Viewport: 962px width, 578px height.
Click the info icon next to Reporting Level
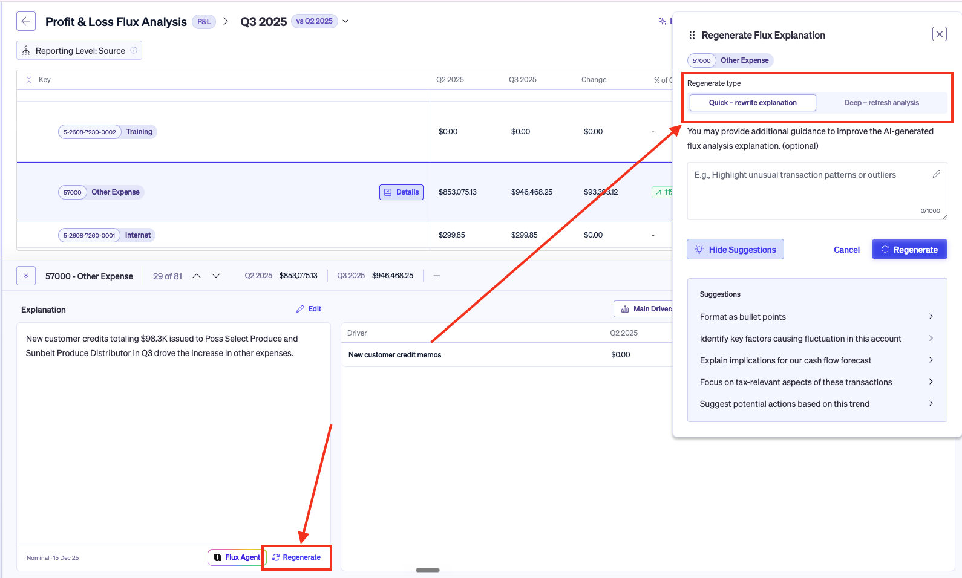(x=134, y=51)
